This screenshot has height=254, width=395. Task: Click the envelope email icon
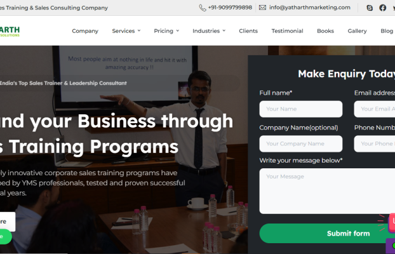point(262,8)
